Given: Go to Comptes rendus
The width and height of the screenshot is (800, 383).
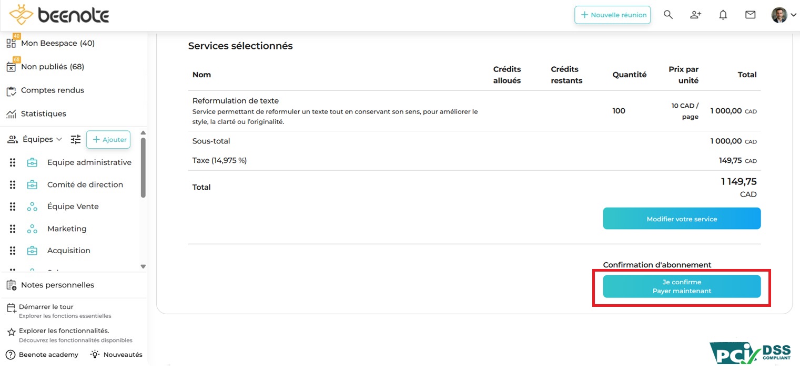Looking at the screenshot, I should pos(52,90).
